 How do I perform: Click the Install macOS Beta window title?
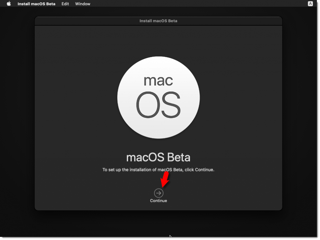158,21
